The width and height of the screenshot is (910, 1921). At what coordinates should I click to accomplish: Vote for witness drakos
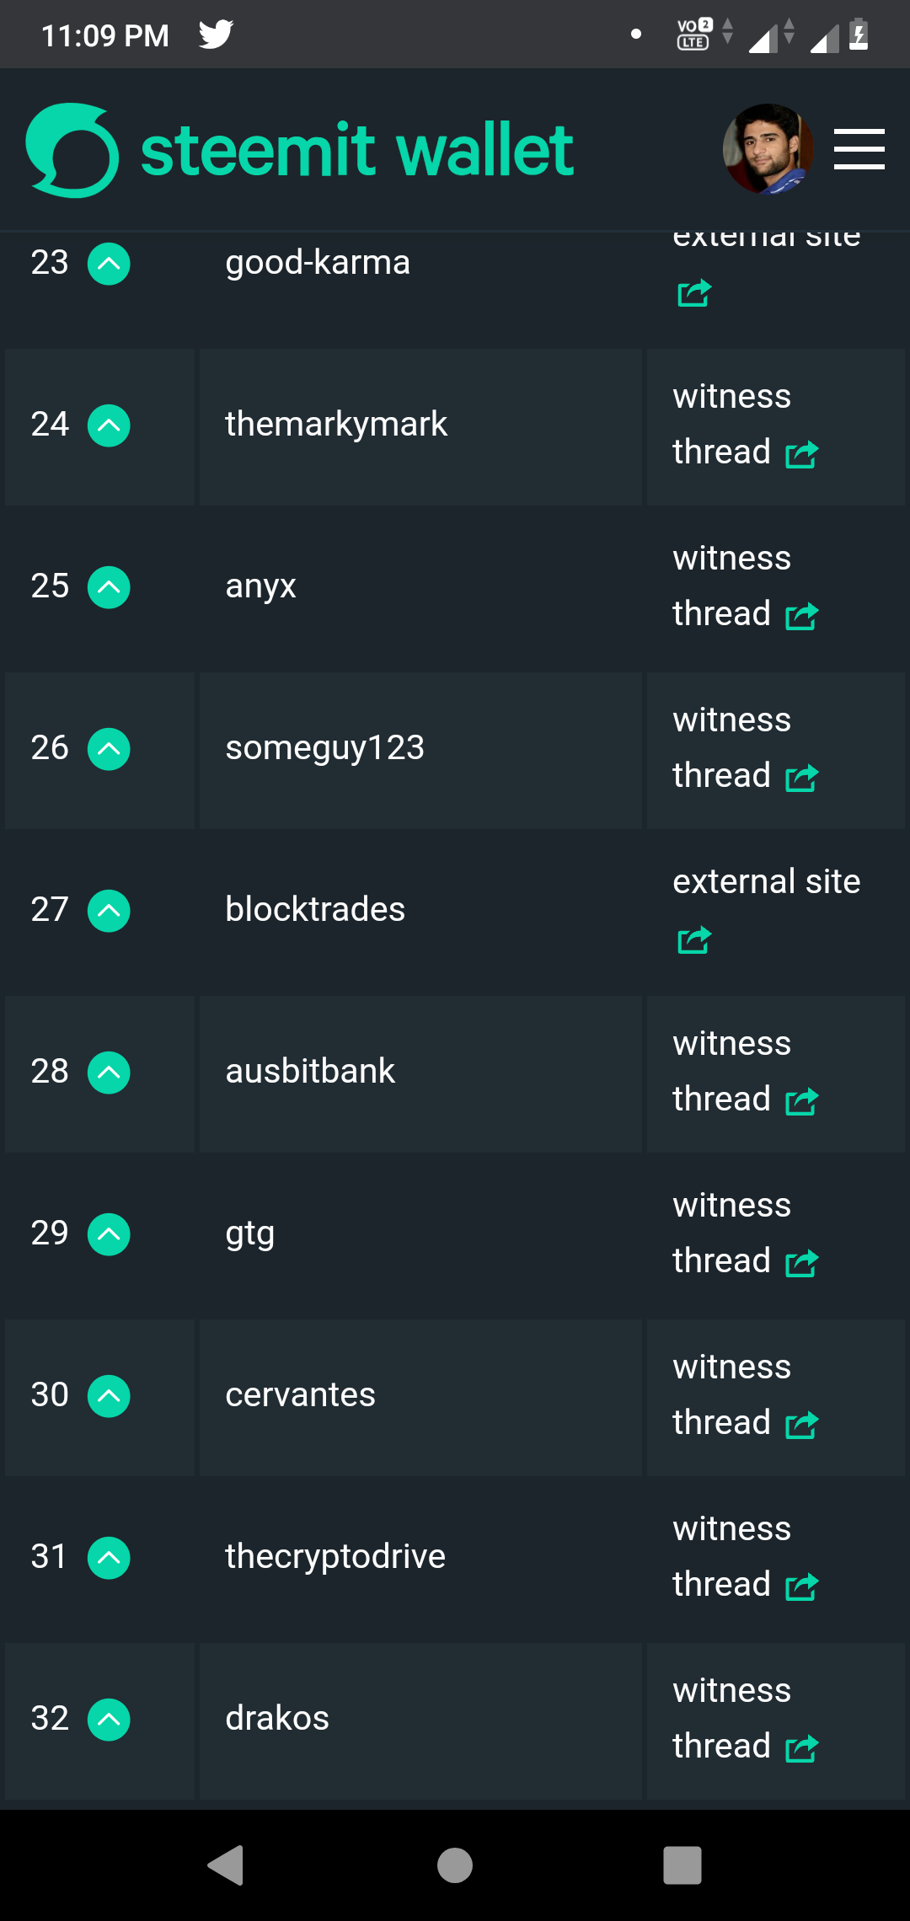109,1720
